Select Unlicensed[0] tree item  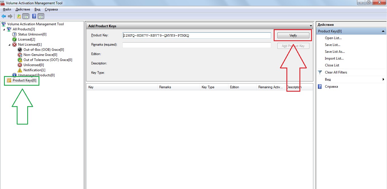pyautogui.click(x=34, y=65)
